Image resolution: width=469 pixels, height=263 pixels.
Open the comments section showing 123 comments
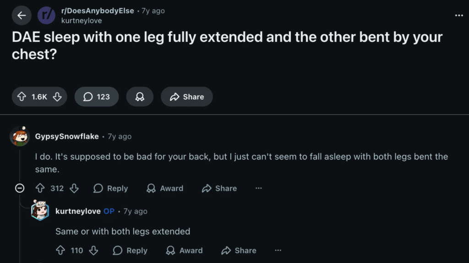(96, 97)
